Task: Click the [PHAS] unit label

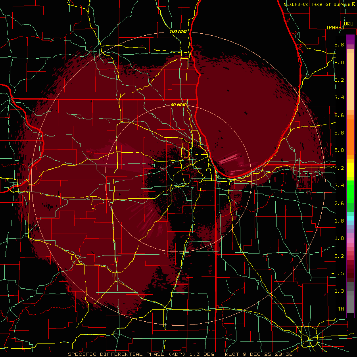Action: point(335,27)
